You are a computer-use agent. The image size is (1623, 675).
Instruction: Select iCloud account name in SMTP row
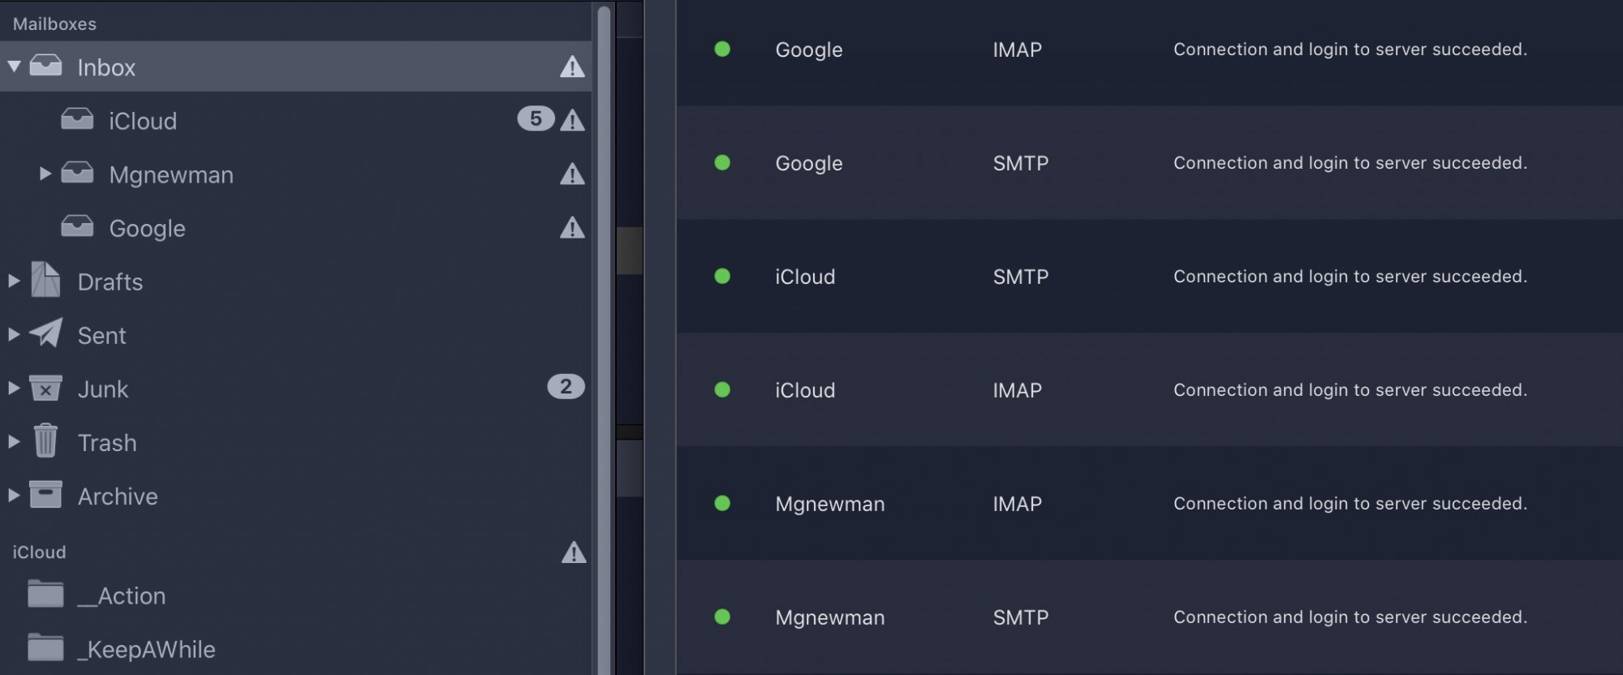pos(805,277)
